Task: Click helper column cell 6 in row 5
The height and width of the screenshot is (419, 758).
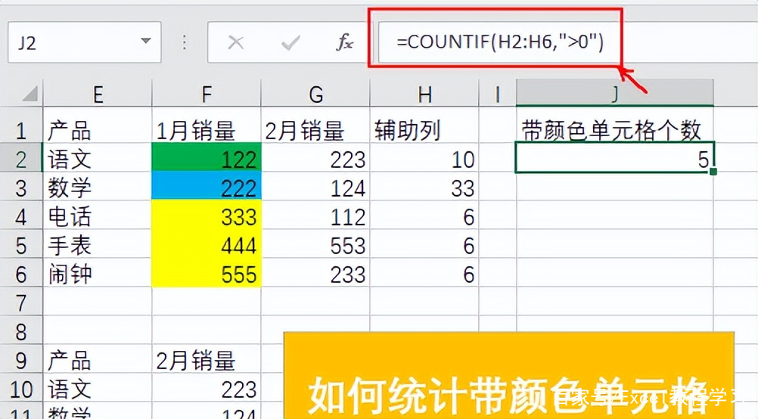Action: [424, 244]
